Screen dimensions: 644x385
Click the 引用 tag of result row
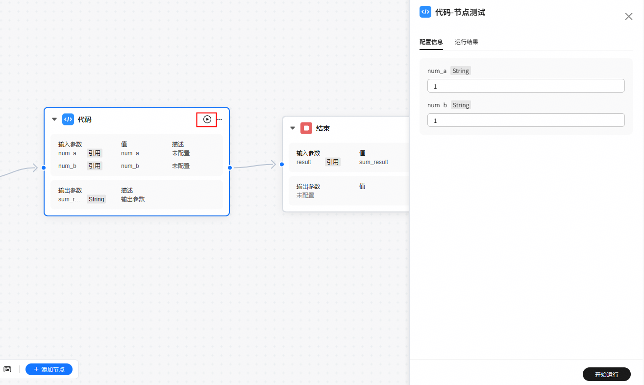tap(333, 162)
